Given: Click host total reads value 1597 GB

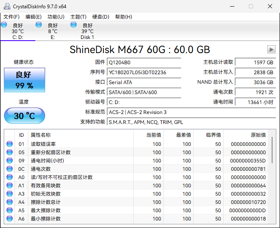Looking at the screenshot, I should coord(255,62).
